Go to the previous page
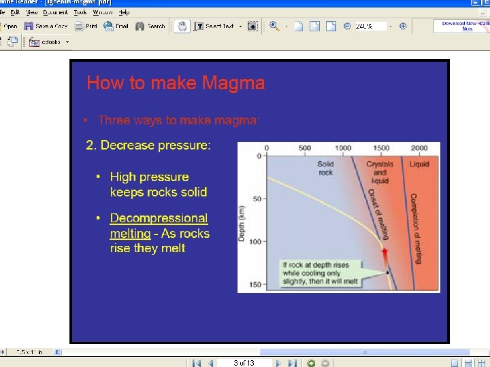This screenshot has height=367, width=490. point(210,363)
